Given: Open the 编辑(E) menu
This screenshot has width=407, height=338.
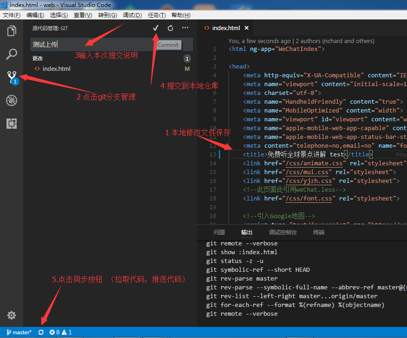Looking at the screenshot, I should tap(35, 15).
